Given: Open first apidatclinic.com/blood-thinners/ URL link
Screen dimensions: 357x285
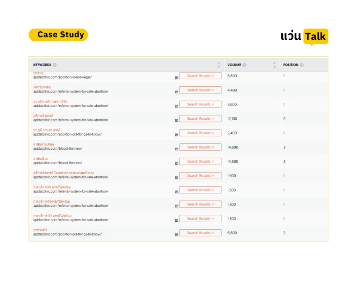Looking at the screenshot, I should tap(58, 149).
